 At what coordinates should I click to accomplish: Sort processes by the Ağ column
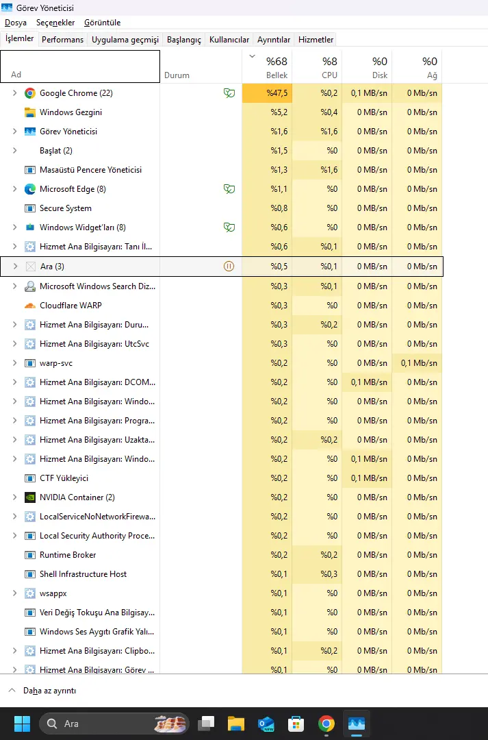point(417,66)
